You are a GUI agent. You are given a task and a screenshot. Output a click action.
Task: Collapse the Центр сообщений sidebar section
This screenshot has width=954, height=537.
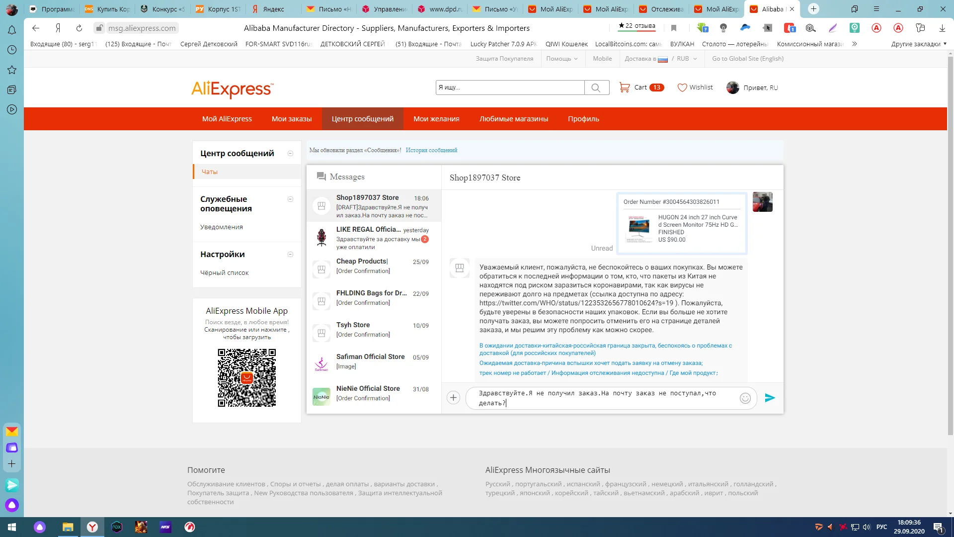pyautogui.click(x=290, y=154)
